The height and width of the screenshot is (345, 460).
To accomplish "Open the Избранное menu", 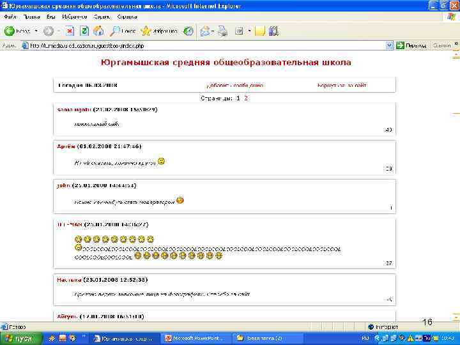I will (x=75, y=17).
